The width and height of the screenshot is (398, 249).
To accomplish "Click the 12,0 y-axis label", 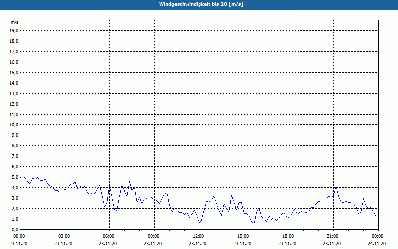I will click(x=14, y=104).
